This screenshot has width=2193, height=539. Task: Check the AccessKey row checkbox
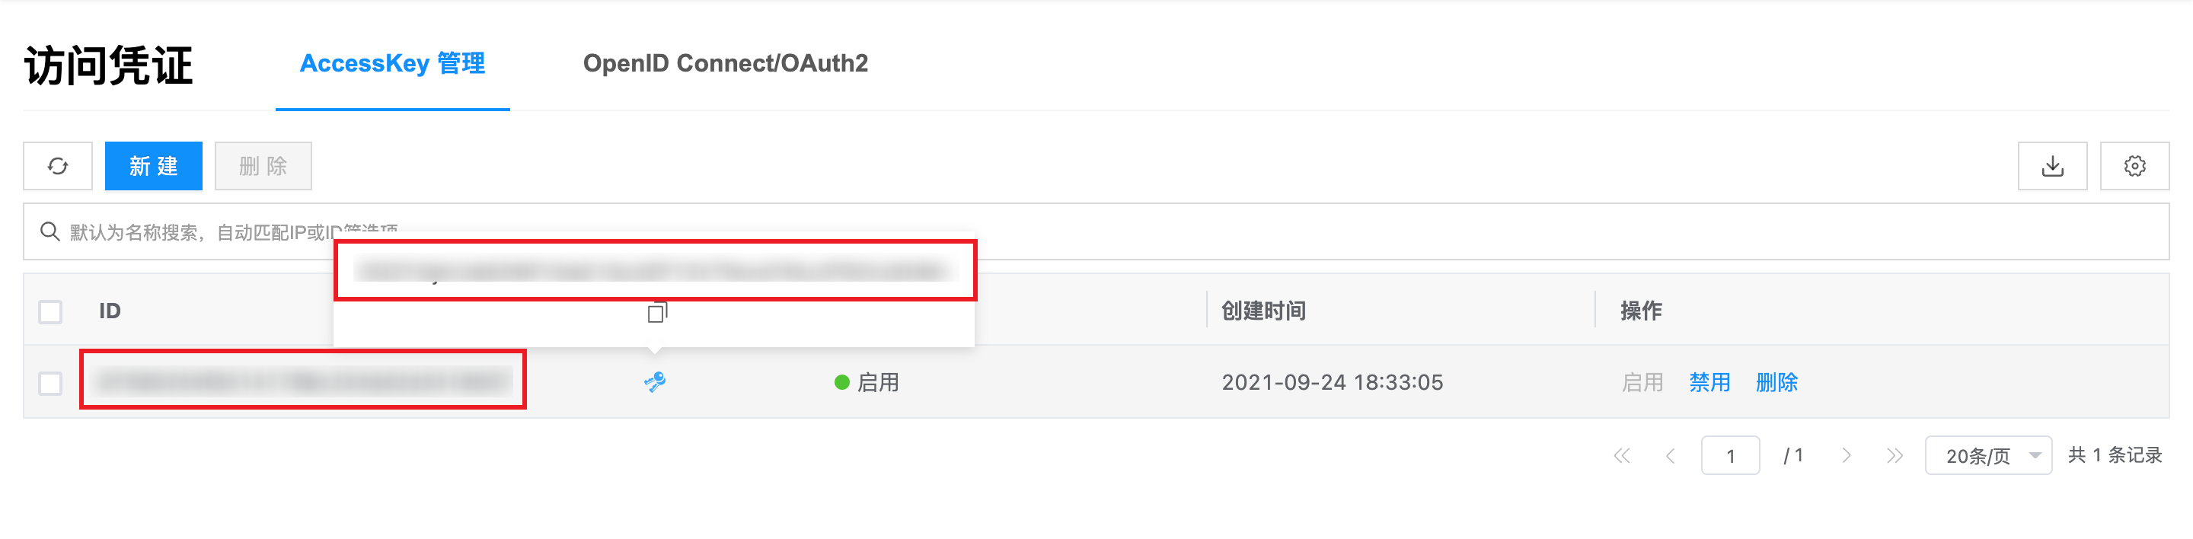tap(50, 383)
